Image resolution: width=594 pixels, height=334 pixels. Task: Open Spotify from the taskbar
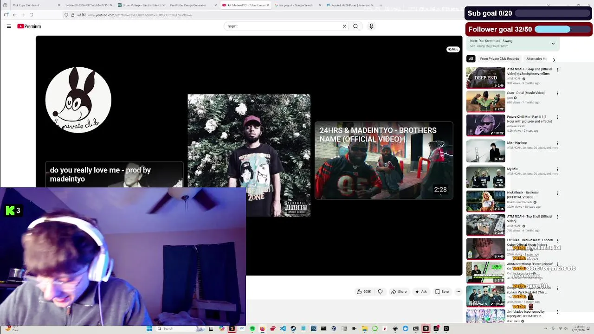252,328
